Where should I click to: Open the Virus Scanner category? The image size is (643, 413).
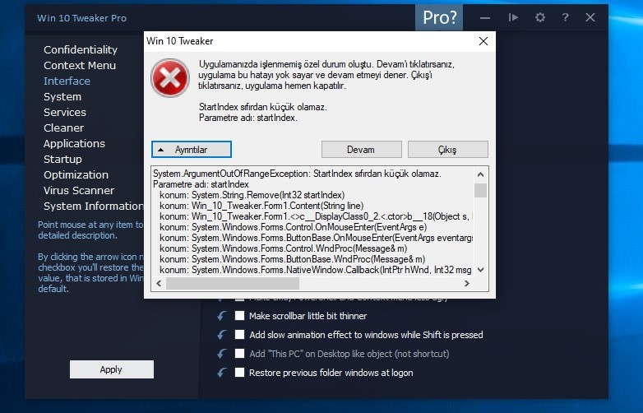(x=79, y=190)
